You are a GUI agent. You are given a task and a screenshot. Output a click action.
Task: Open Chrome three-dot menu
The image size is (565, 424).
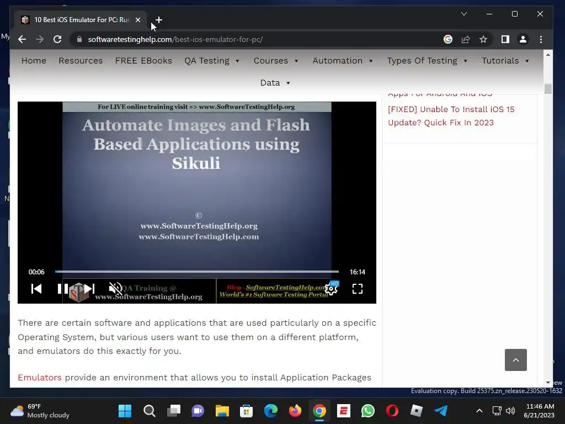pyautogui.click(x=541, y=39)
